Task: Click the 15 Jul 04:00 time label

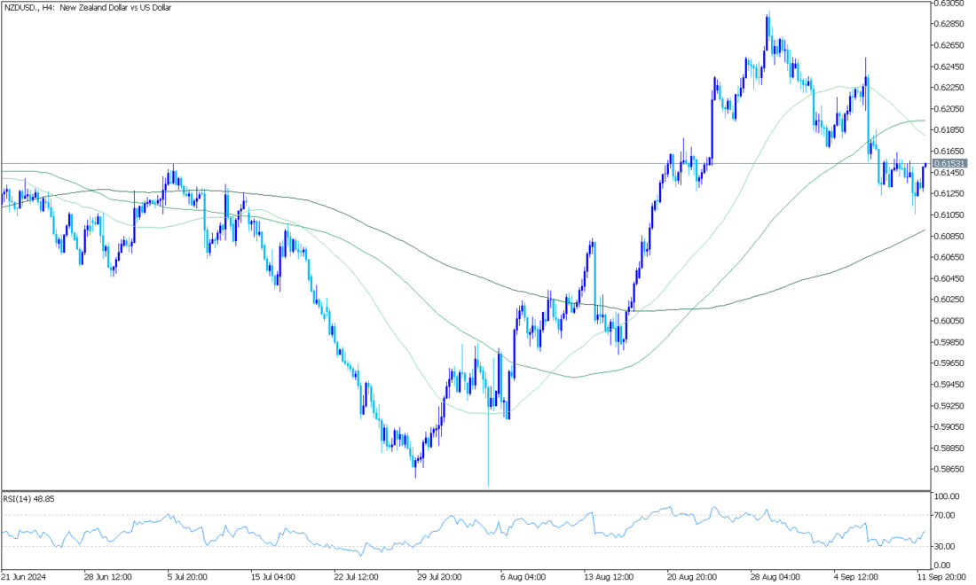Action: pyautogui.click(x=272, y=577)
